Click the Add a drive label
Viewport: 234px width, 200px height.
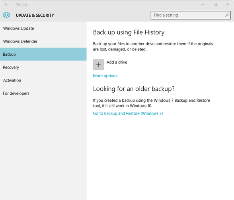(117, 62)
